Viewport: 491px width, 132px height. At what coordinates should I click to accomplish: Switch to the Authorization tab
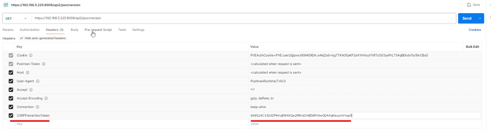[30, 30]
